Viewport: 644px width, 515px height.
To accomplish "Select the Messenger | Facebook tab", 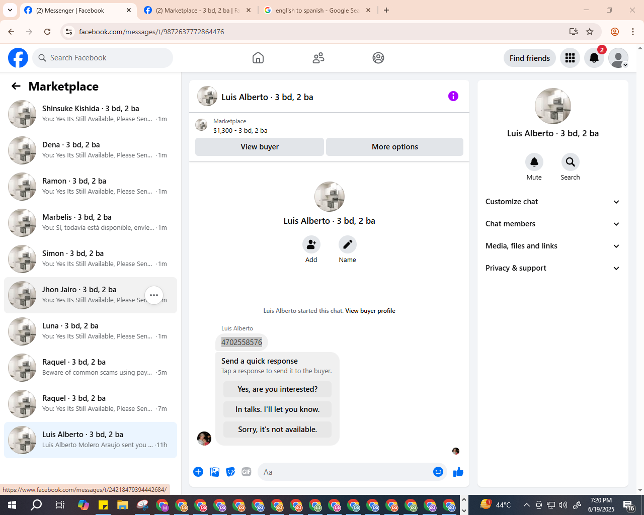I will (x=78, y=10).
